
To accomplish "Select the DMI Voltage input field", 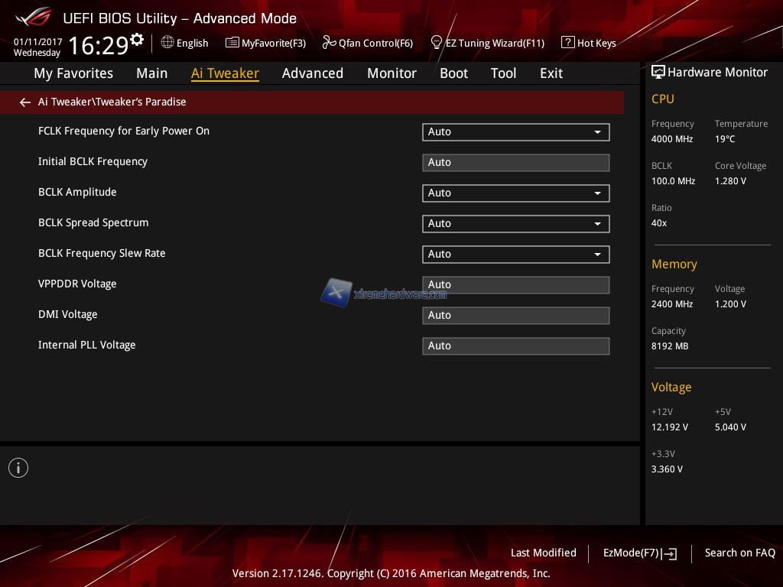I will click(x=515, y=315).
